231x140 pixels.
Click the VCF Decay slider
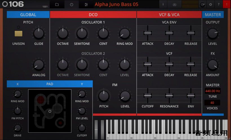point(169,64)
